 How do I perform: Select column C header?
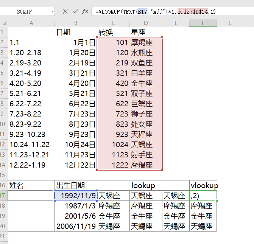114,23
